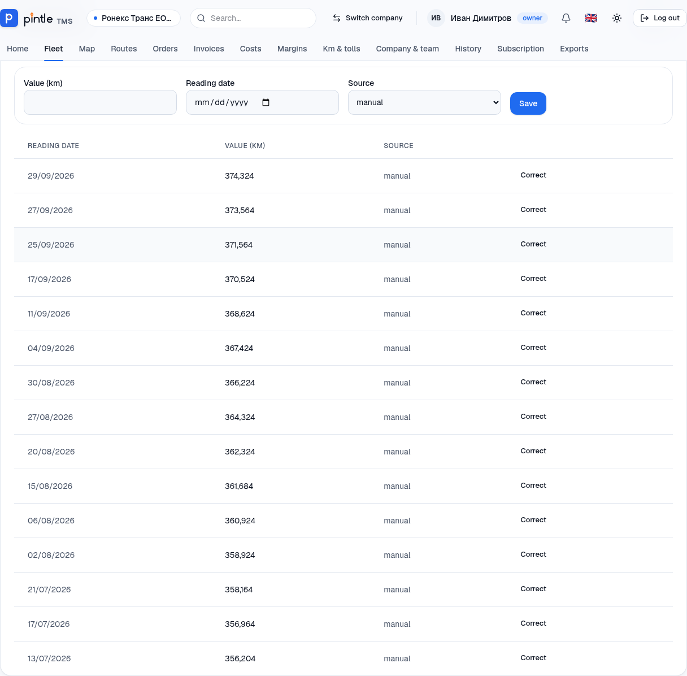
Task: Open the Source dropdown
Action: coord(424,102)
